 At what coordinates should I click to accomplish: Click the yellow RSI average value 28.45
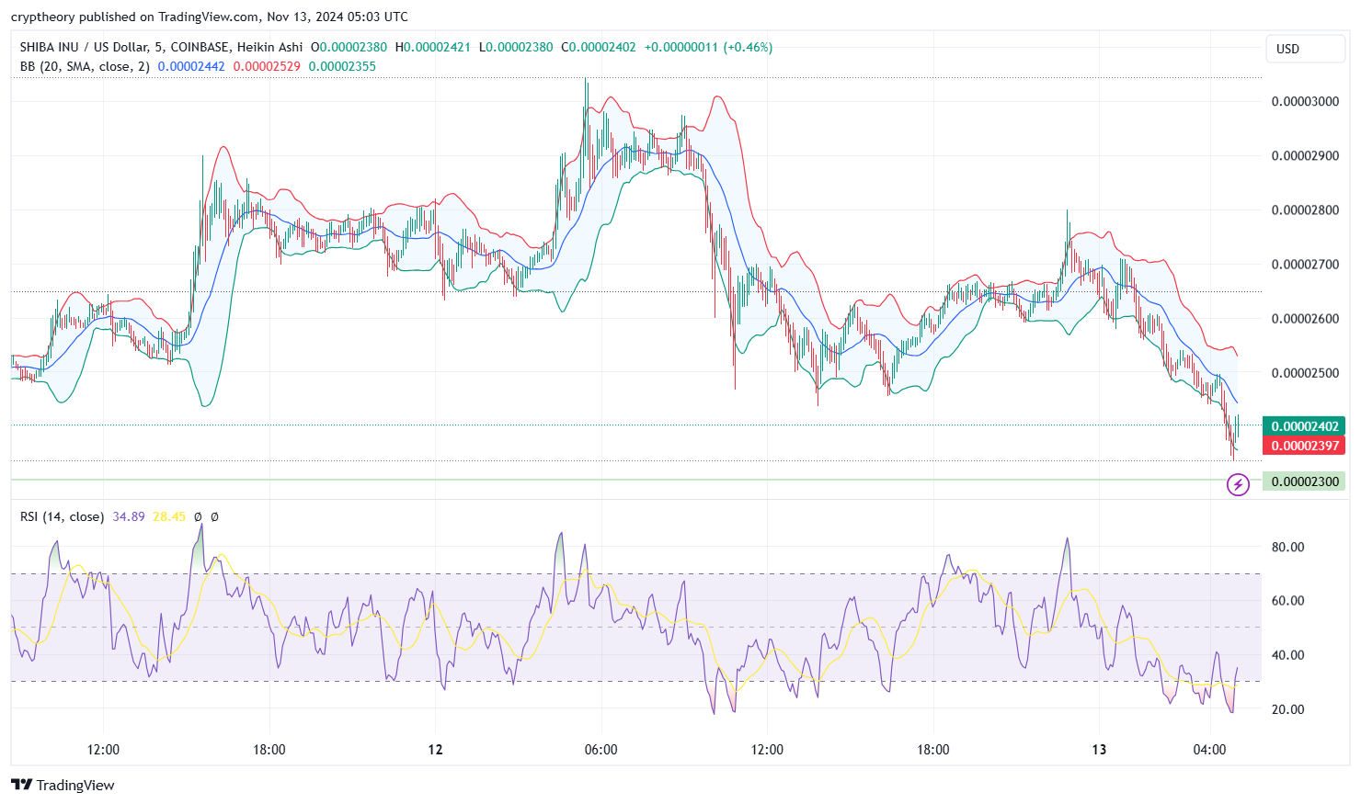coord(169,516)
